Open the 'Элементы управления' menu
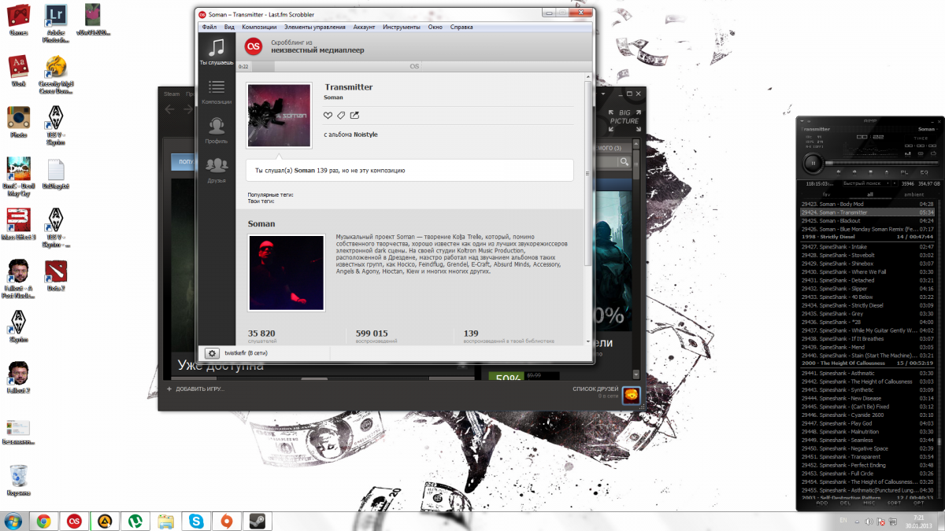 314,27
